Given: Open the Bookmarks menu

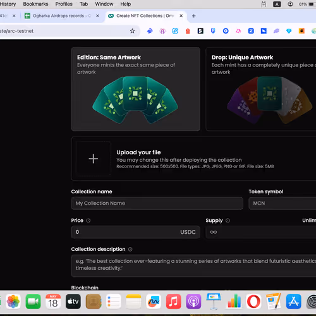Looking at the screenshot, I should [x=35, y=4].
